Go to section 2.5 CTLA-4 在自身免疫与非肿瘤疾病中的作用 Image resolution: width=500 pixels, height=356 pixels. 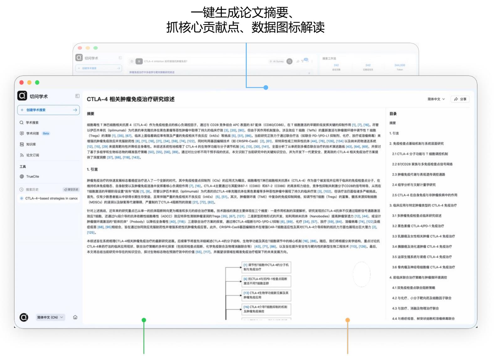424,195
